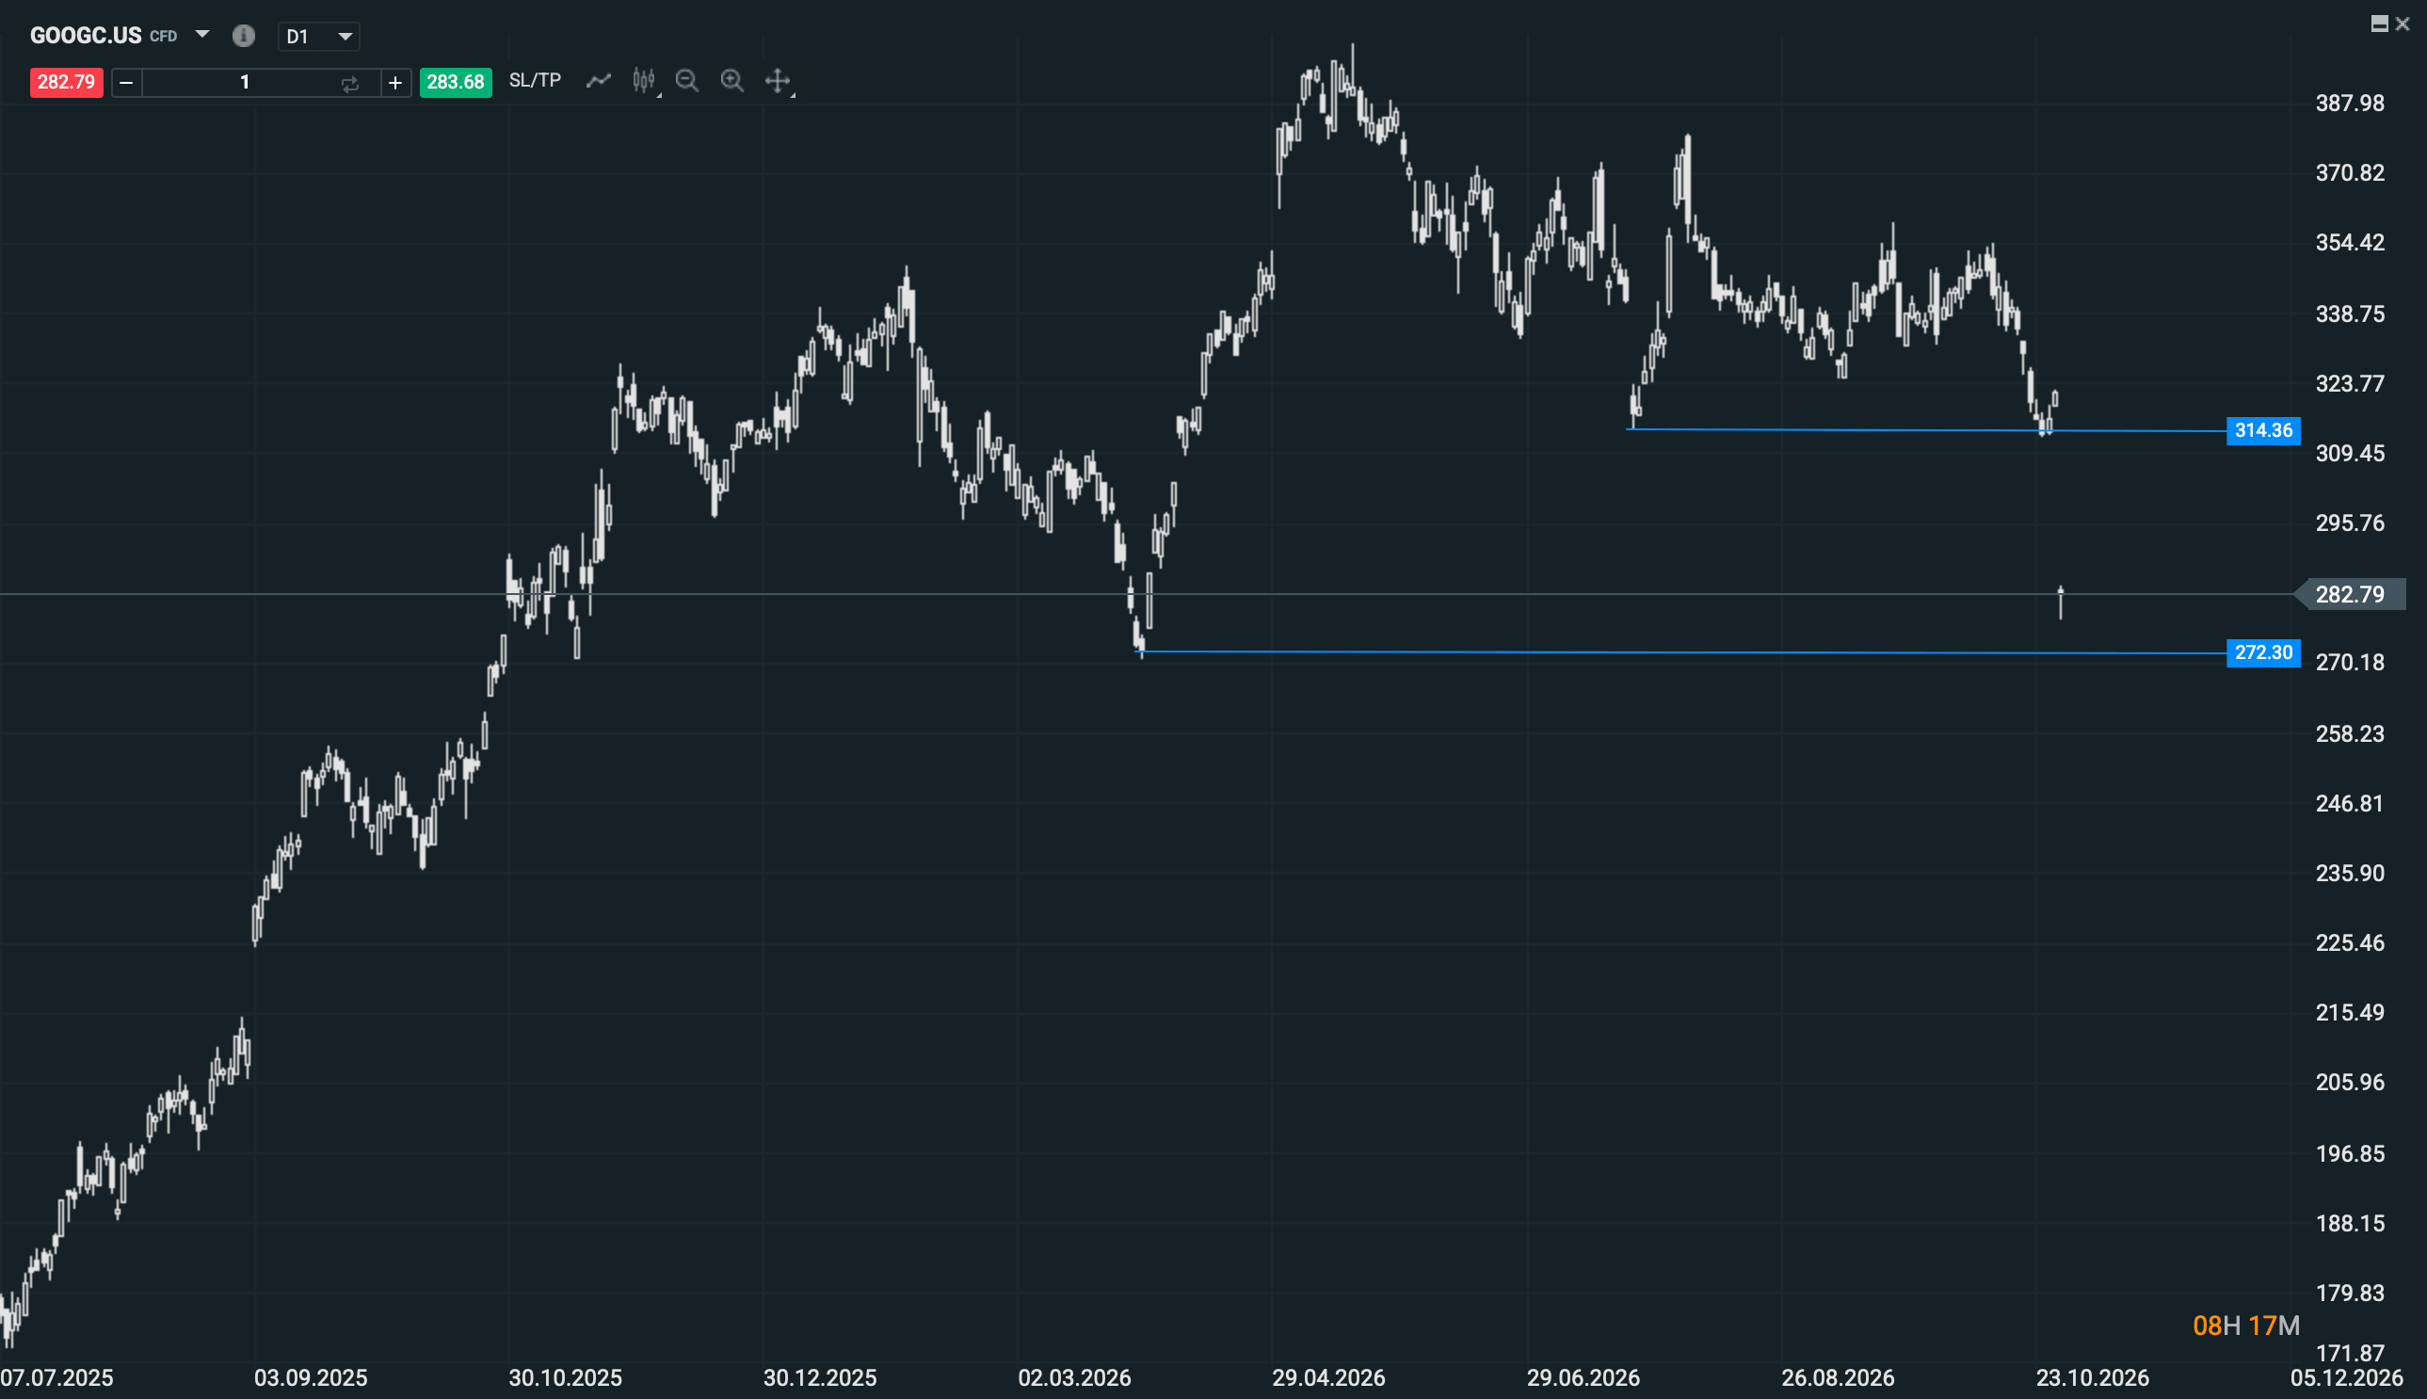This screenshot has height=1399, width=2427.
Task: Zoom out the chart with magnifier
Action: click(687, 81)
